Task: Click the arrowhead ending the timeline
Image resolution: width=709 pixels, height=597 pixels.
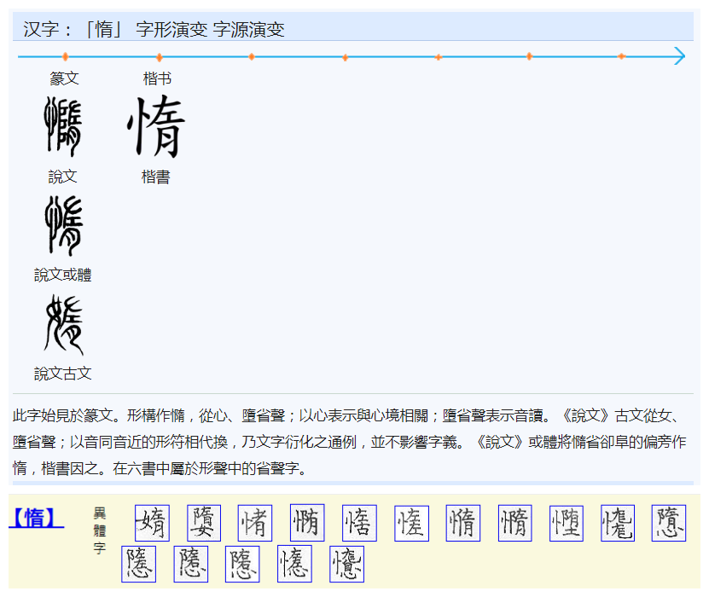Action: pos(680,56)
